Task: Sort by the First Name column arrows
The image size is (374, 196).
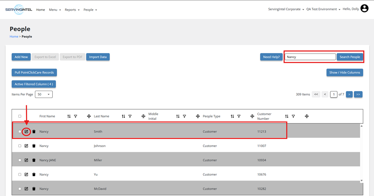Action: [x=69, y=116]
